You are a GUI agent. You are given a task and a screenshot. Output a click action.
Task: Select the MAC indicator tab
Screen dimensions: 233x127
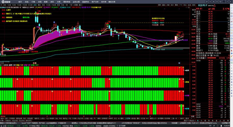pyautogui.click(x=147, y=118)
